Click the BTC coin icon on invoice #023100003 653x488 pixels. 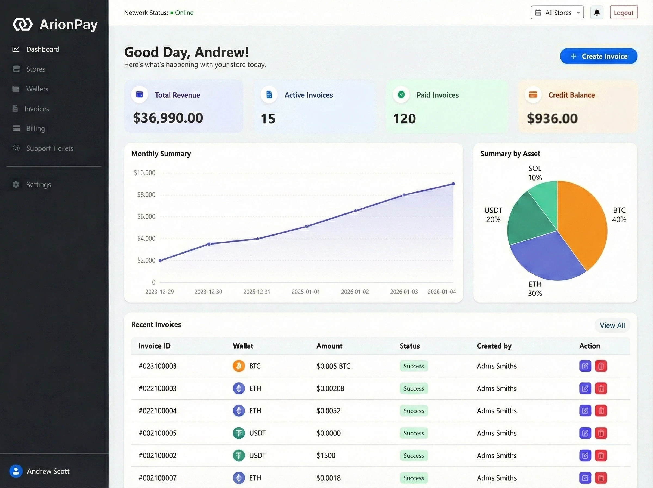click(x=238, y=366)
